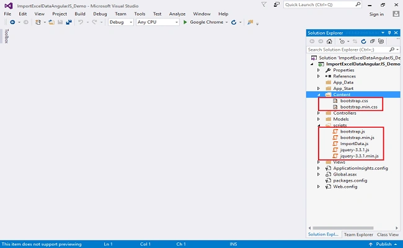Viewport: 403px width, 248px height.
Task: Click the Open File toolbar icon
Action: pyautogui.click(x=51, y=22)
